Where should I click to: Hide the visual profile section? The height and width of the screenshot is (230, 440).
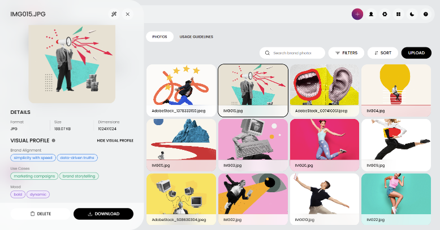point(115,140)
